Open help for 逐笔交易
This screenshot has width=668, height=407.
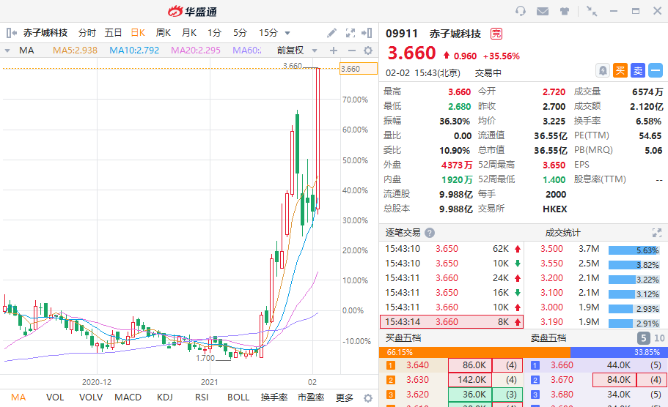(430, 233)
